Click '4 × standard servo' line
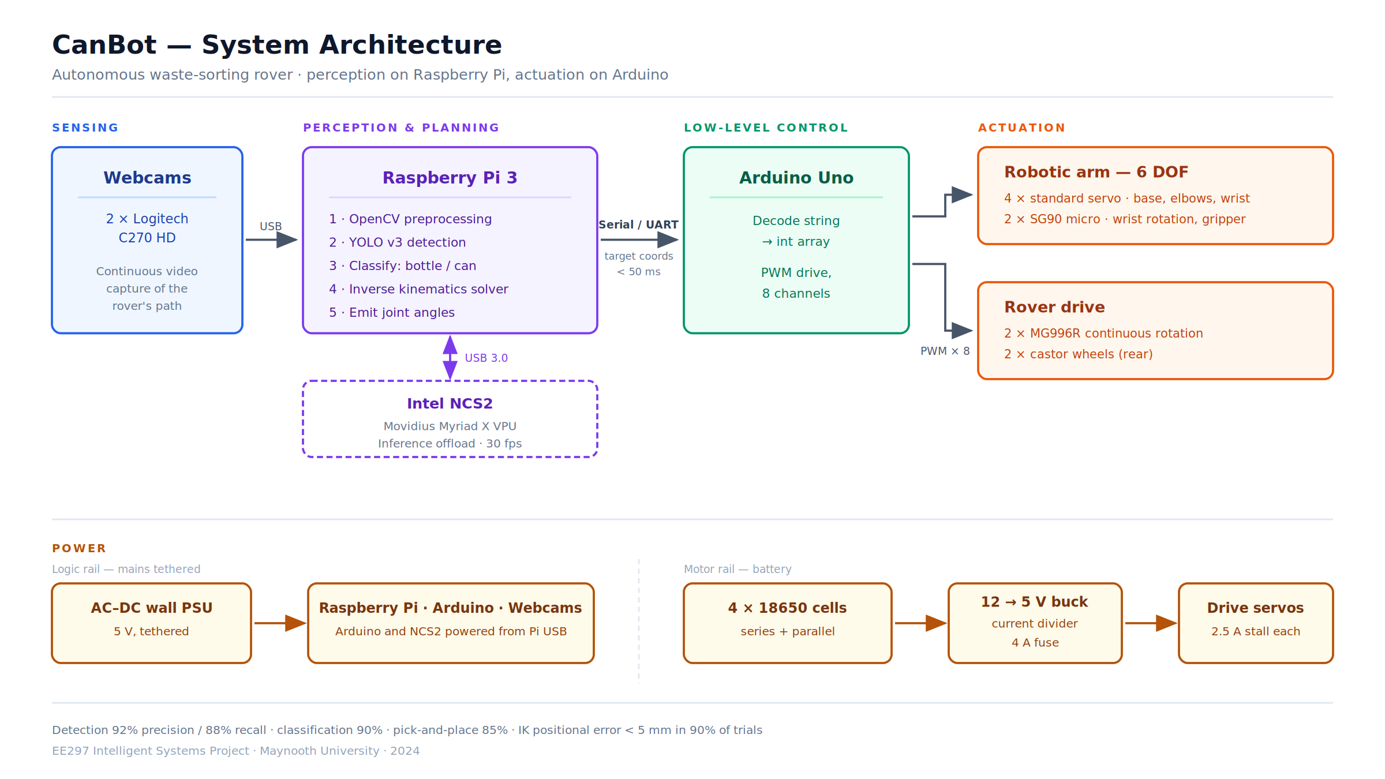The image size is (1385, 779). click(1127, 199)
